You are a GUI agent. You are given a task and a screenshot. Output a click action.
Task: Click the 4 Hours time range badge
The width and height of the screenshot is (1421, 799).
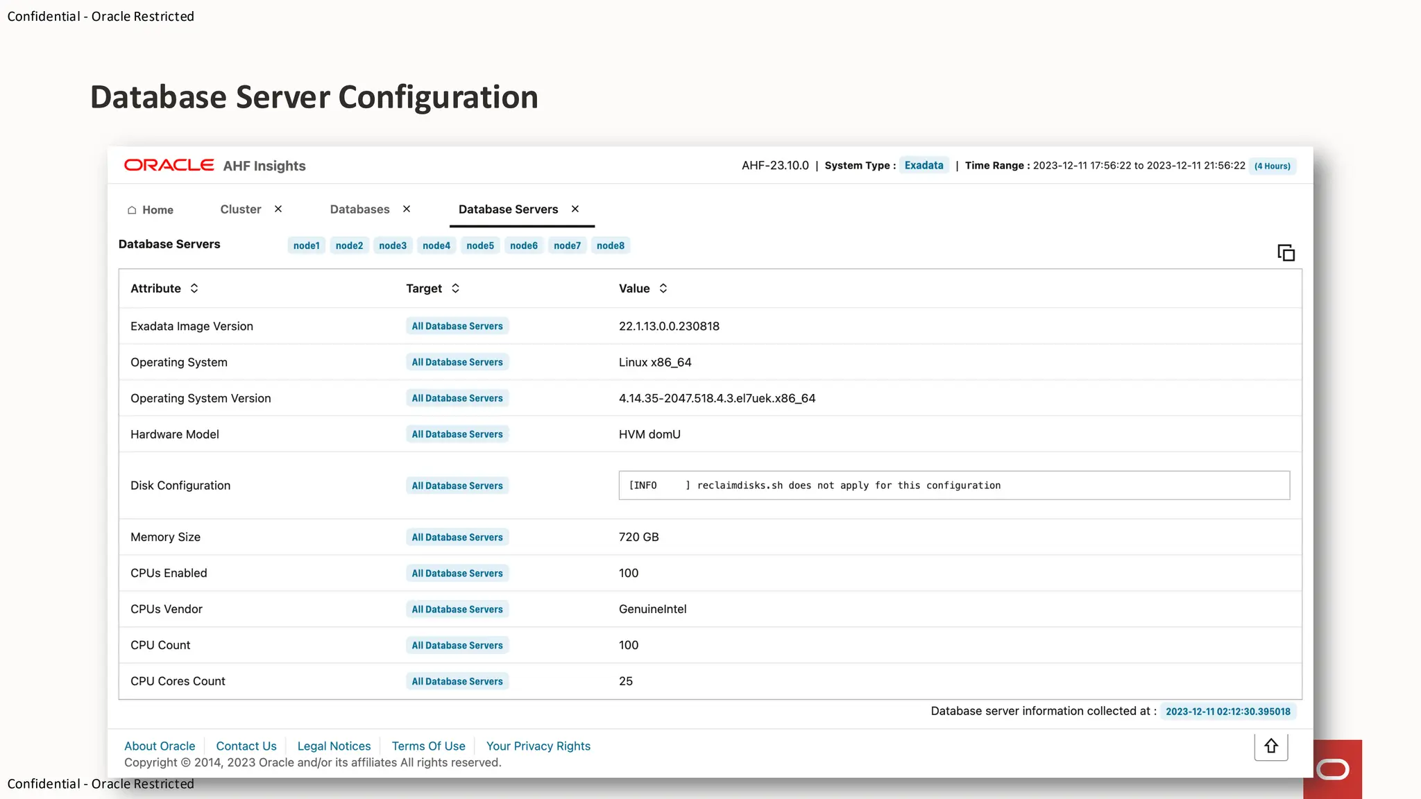coord(1273,166)
